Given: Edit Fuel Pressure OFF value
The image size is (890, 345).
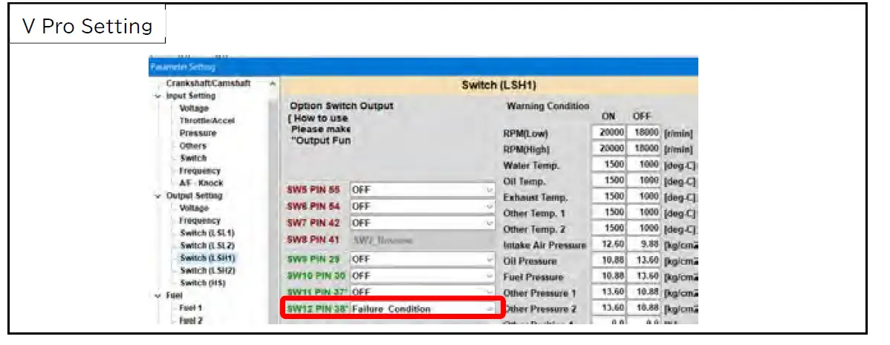Looking at the screenshot, I should tap(645, 277).
